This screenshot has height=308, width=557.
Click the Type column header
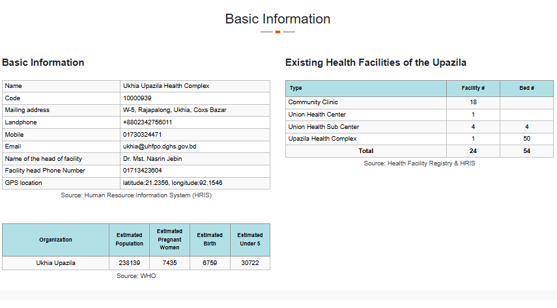pos(296,88)
